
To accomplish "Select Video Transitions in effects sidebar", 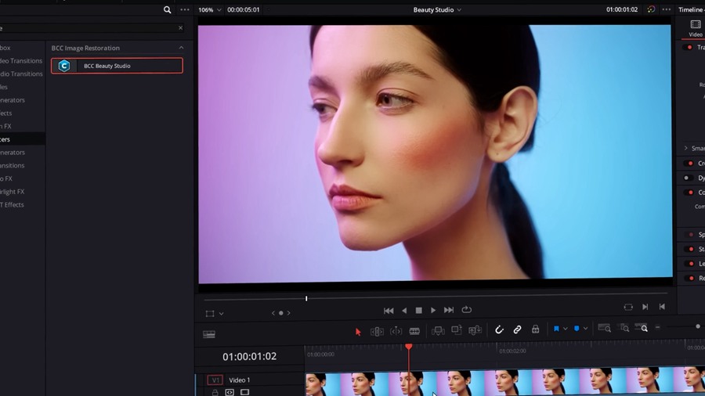I will click(21, 60).
